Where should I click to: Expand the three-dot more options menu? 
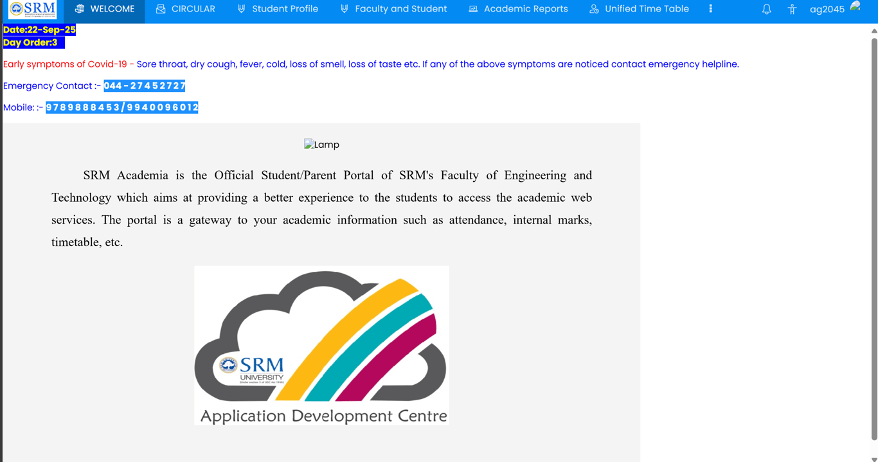point(710,9)
